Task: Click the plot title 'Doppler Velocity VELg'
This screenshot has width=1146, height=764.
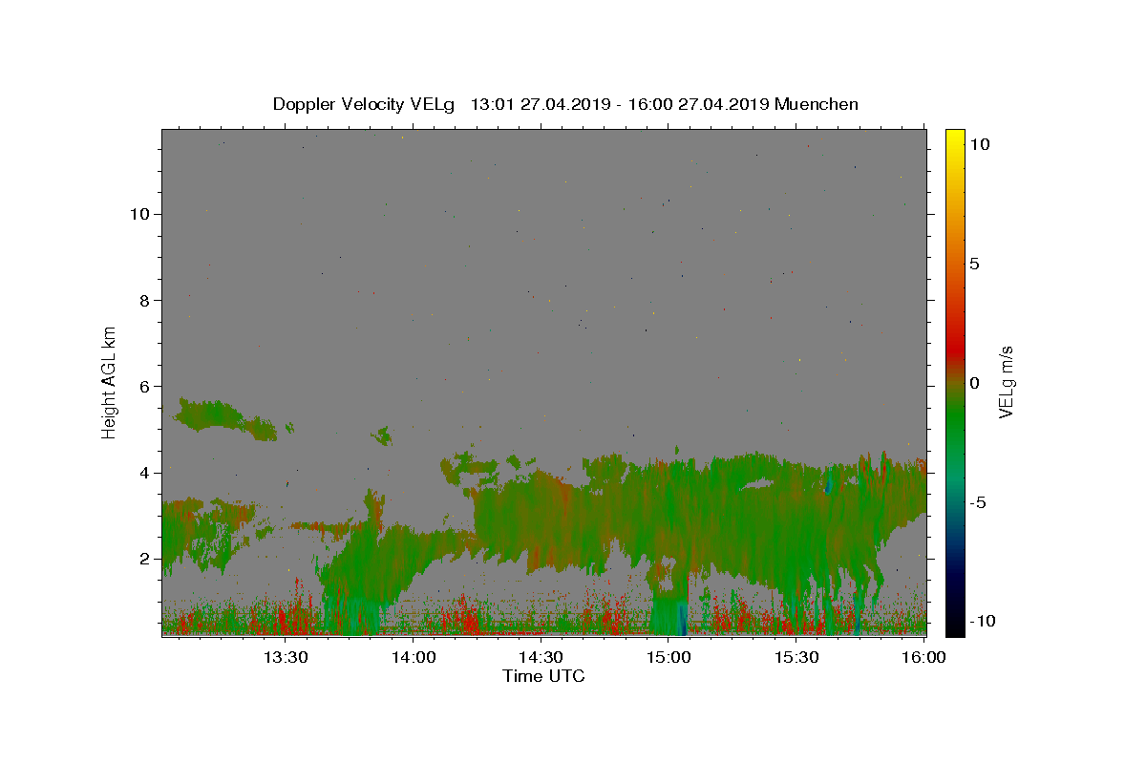Action: tap(363, 105)
